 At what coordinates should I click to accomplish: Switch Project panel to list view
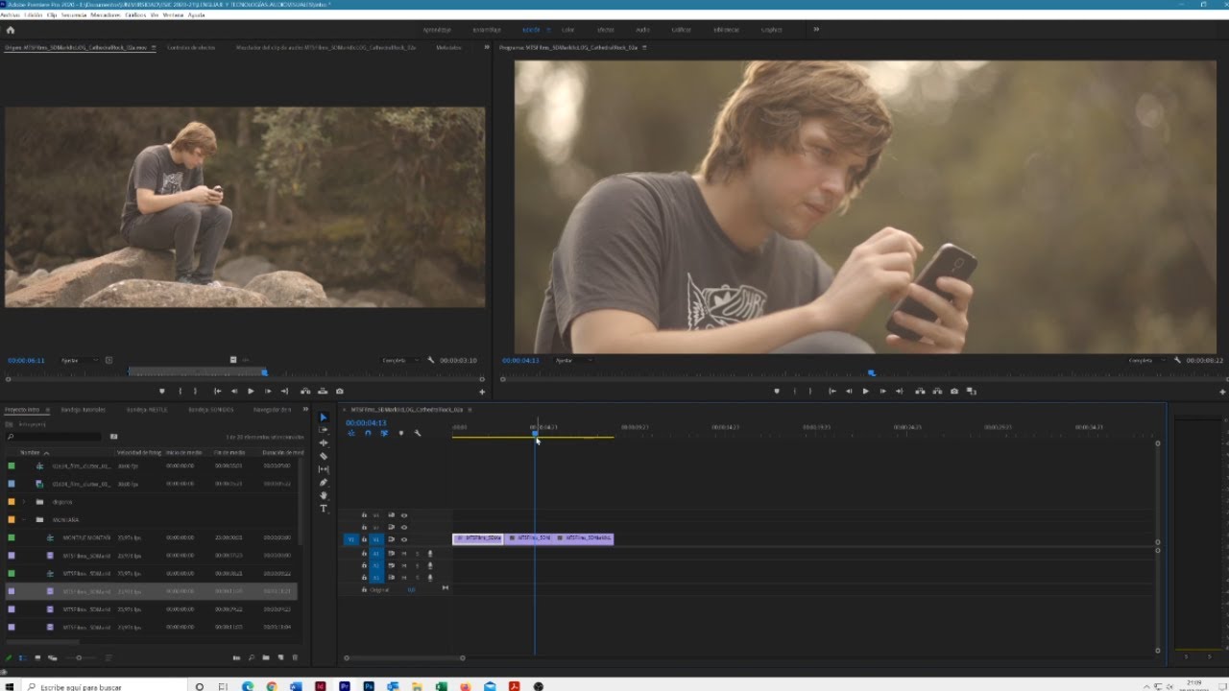[x=23, y=657]
